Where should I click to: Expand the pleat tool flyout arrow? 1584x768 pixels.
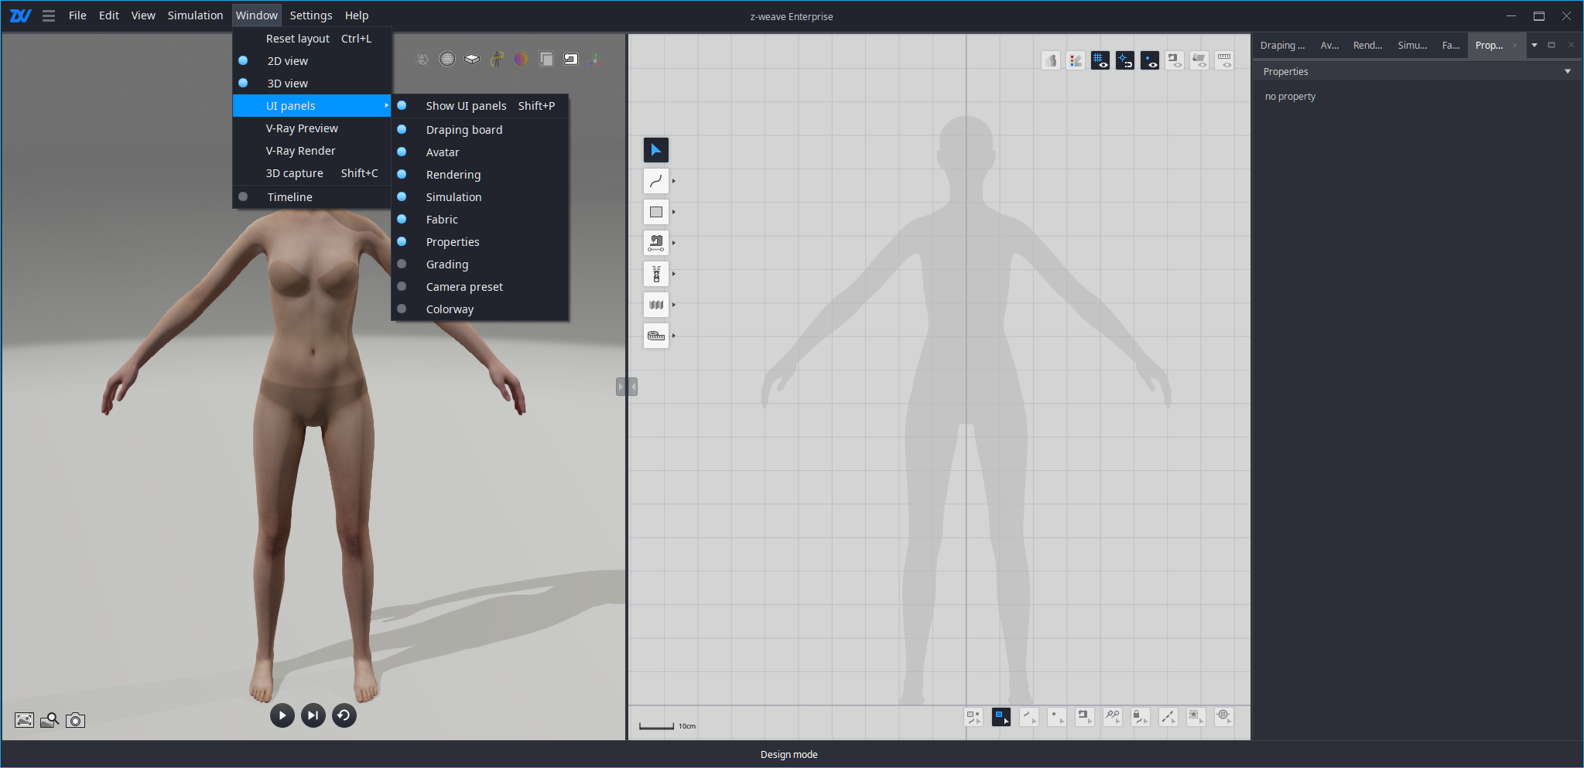674,305
